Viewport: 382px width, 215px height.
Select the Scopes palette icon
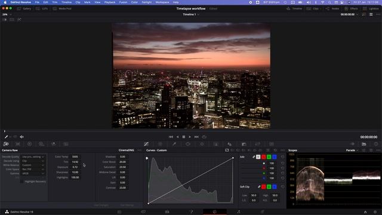click(x=364, y=144)
